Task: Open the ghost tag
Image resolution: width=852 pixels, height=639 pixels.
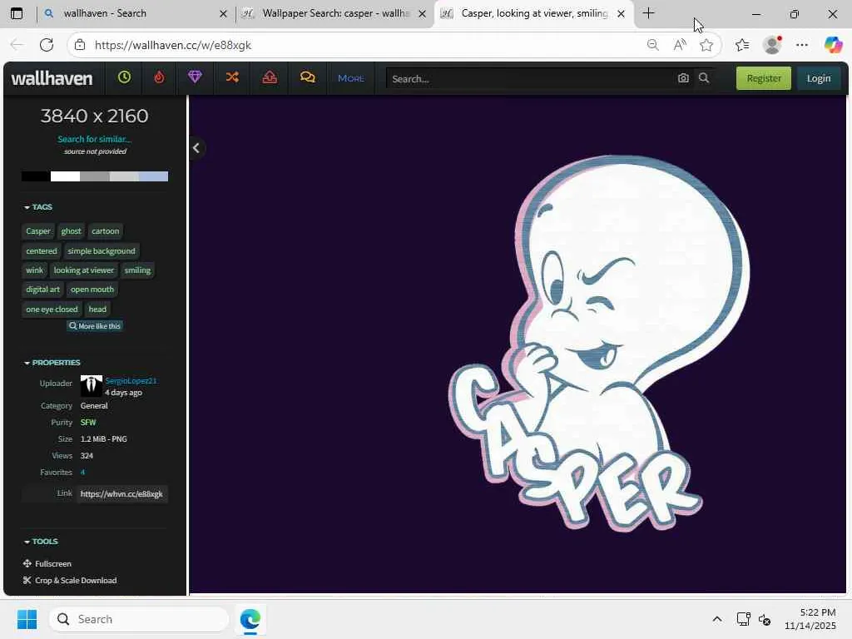Action: 72,231
